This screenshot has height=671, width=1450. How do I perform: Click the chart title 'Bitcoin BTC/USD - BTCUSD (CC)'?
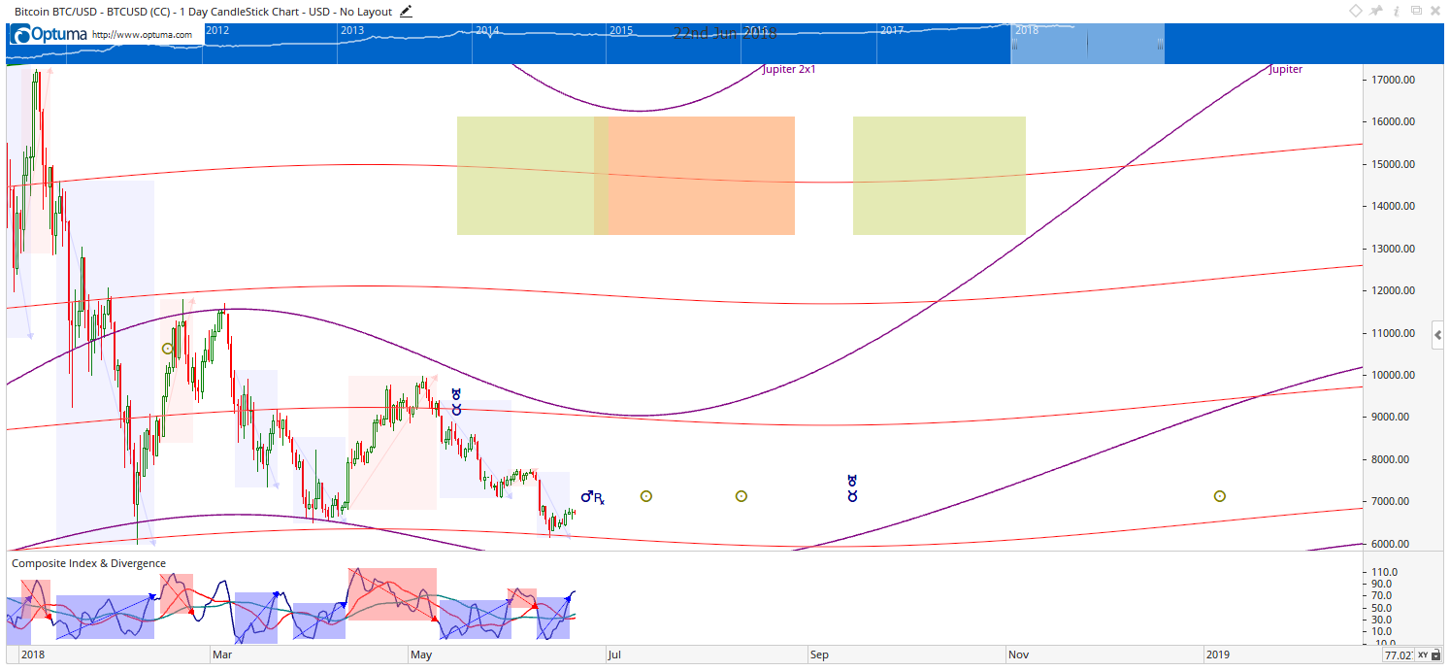coord(93,12)
